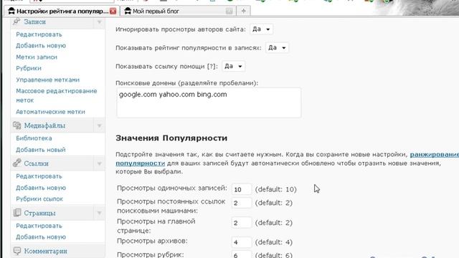Viewport: 459px width, 258px height.
Task: Open Показывать ссылку помощи dropdown
Action: 233,66
